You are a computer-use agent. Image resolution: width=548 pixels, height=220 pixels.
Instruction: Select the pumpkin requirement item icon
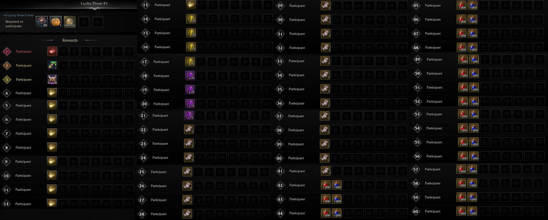pos(56,22)
